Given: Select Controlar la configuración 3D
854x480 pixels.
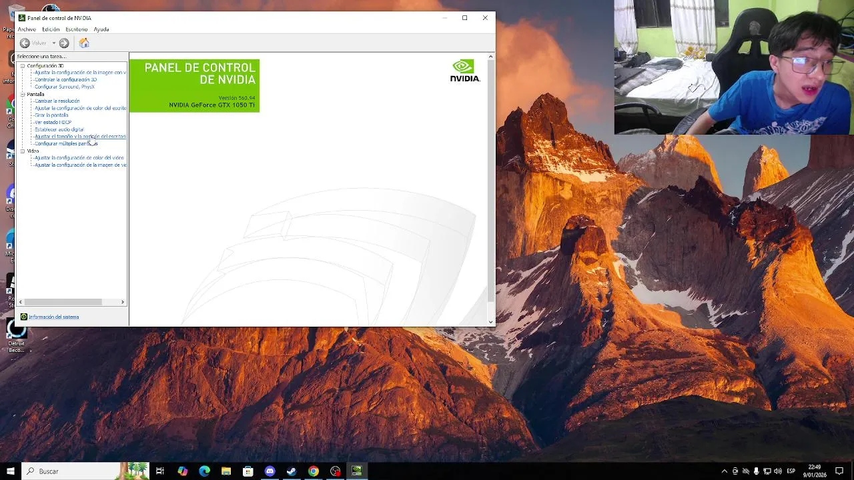Looking at the screenshot, I should tap(65, 79).
